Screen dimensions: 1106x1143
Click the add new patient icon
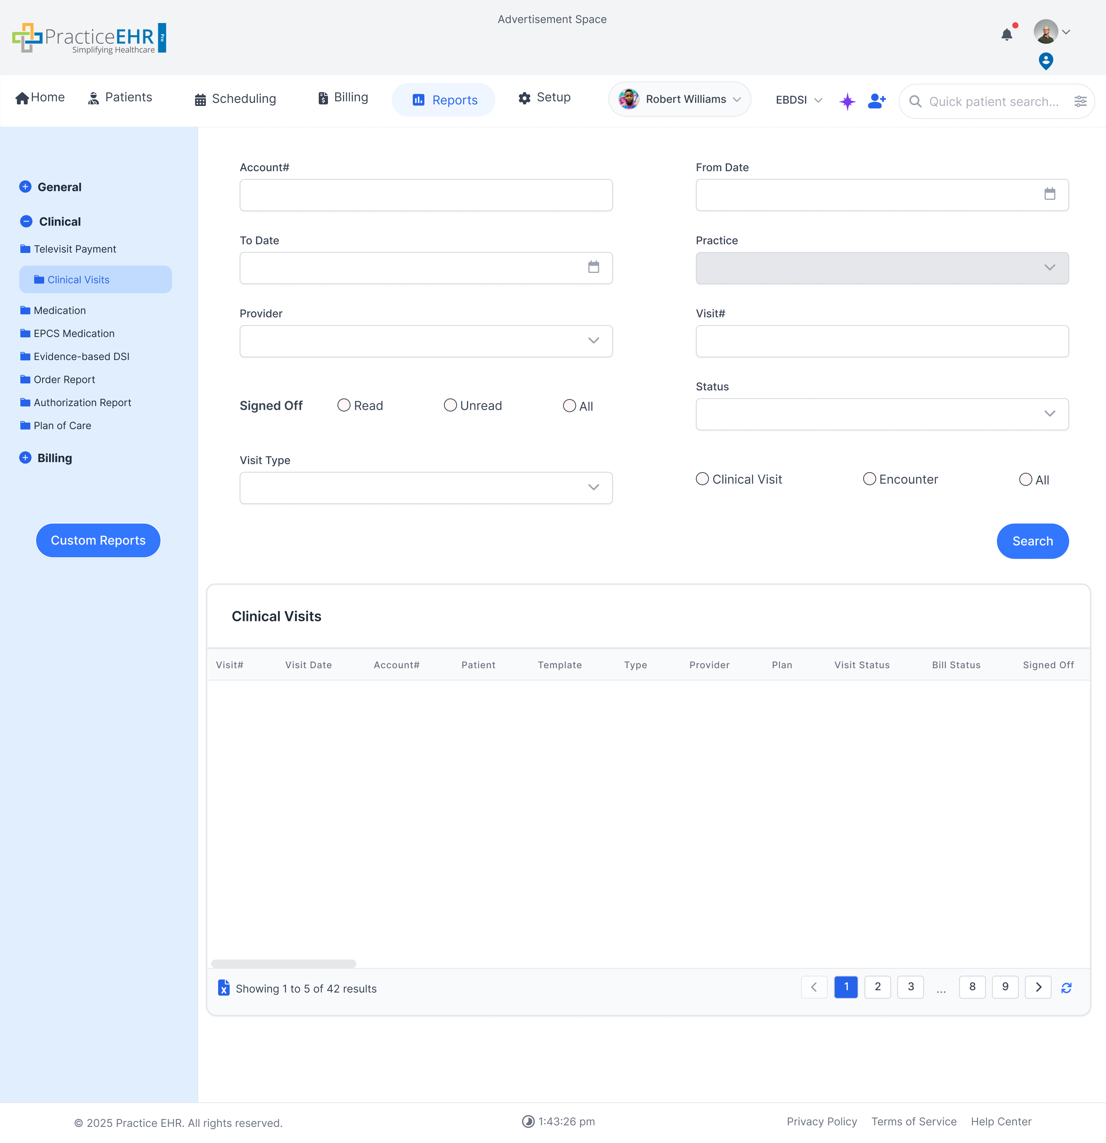coord(876,101)
